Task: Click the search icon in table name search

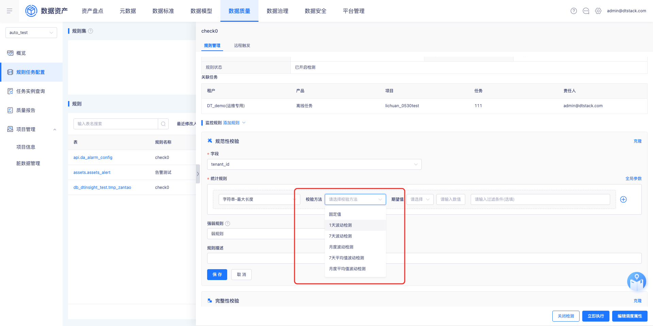Action: click(163, 124)
